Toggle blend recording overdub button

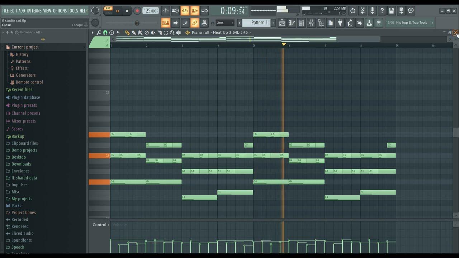[195, 11]
